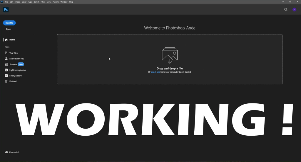Click the Firefly history icon
301x162 pixels.
[6, 76]
